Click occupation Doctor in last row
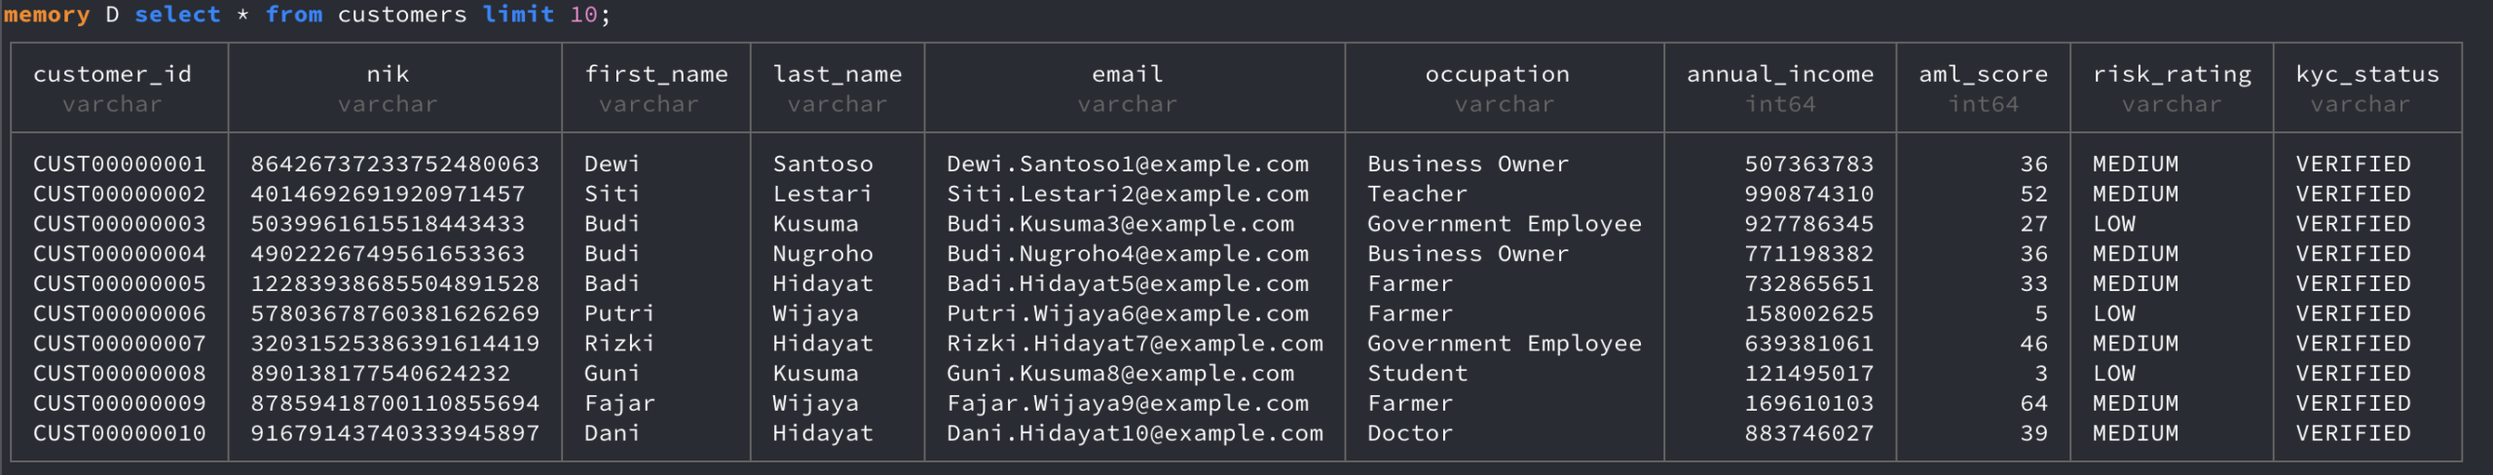 pyautogui.click(x=1409, y=433)
